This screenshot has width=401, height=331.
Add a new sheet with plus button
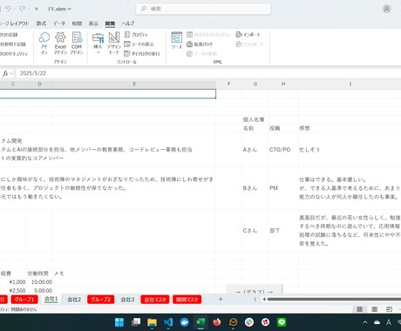[x=221, y=299]
